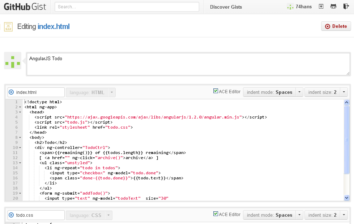Screen dimensions: 354x224
Task: Click the AngularJS Todo description field
Action: [188, 64]
